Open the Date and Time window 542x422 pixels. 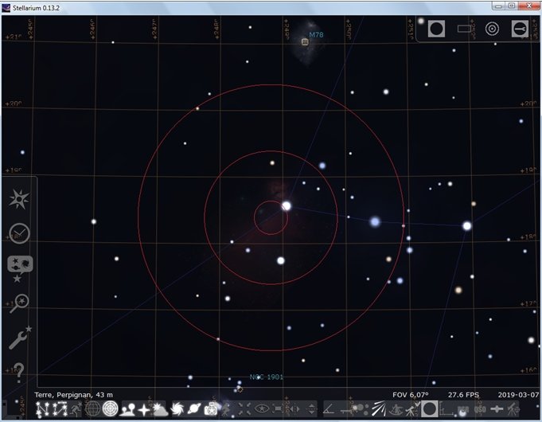coord(19,233)
